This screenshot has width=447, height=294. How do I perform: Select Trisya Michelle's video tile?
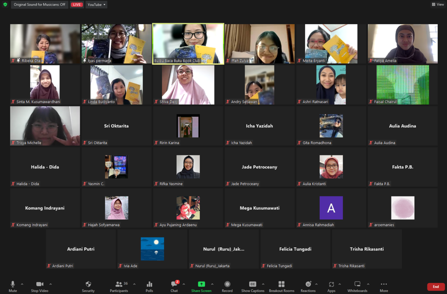[x=45, y=126]
